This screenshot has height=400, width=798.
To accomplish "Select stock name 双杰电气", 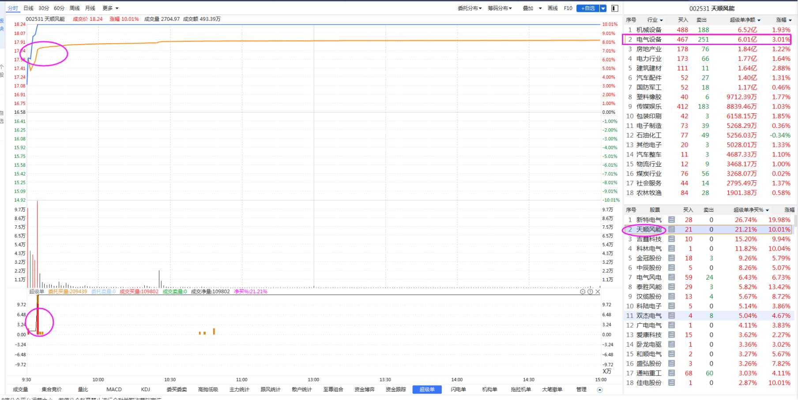I will pos(649,316).
